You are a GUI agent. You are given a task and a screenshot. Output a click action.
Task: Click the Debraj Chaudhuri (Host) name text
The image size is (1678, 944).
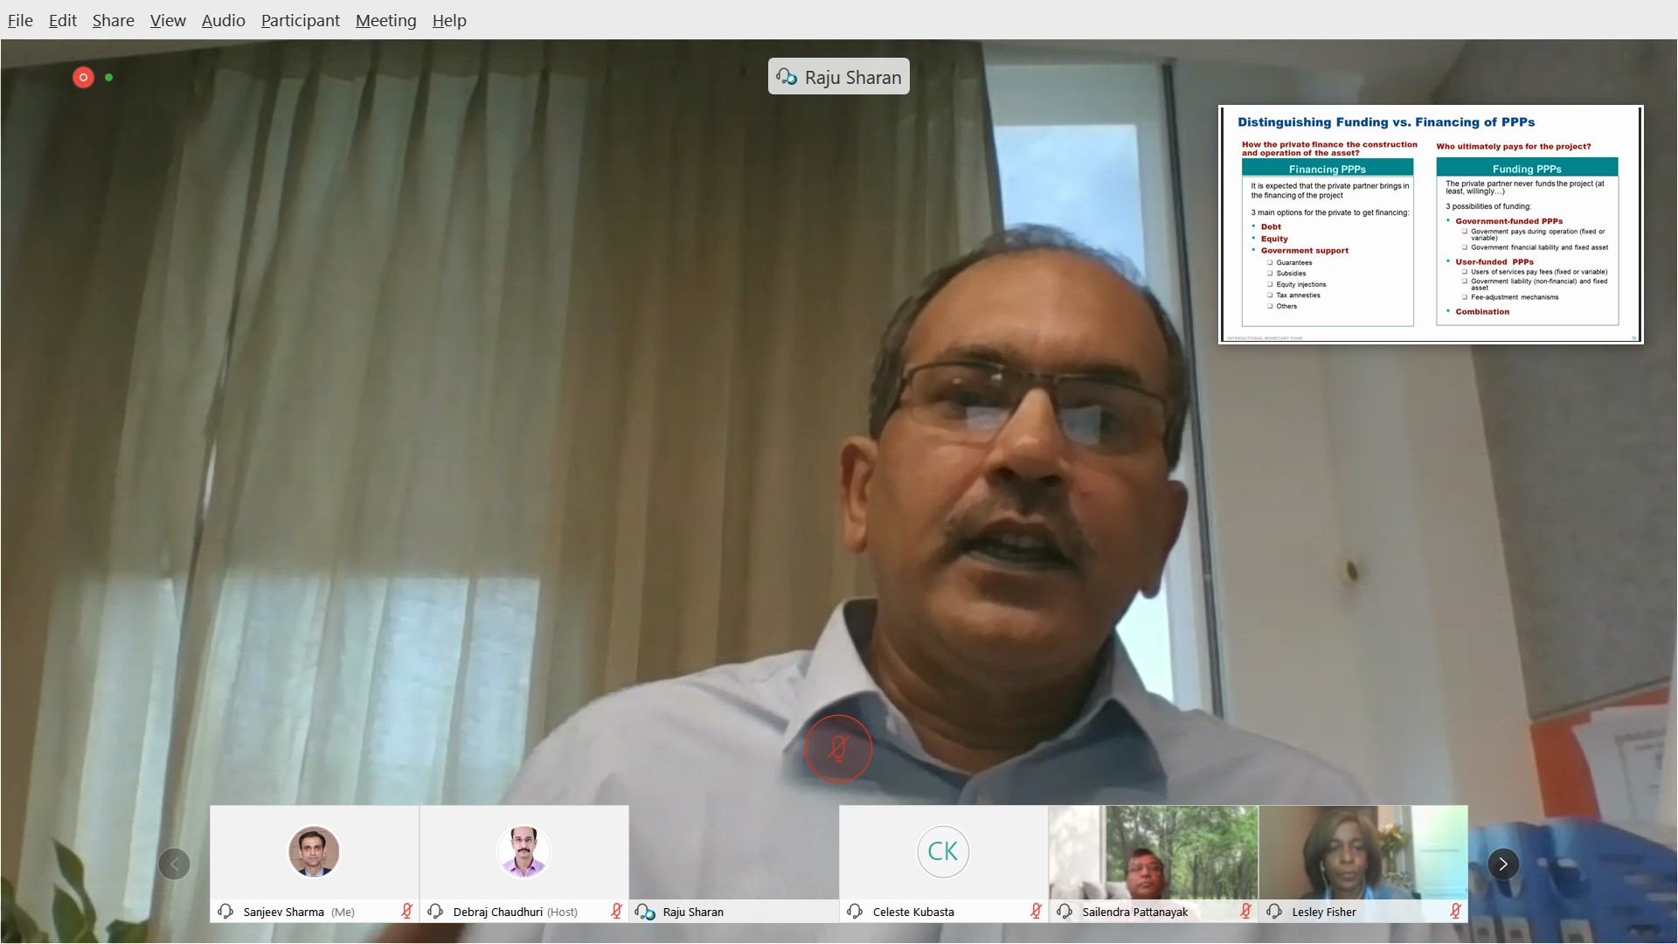coord(515,912)
